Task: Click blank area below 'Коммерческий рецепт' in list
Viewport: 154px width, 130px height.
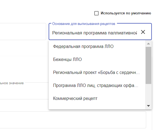Action: (97, 107)
